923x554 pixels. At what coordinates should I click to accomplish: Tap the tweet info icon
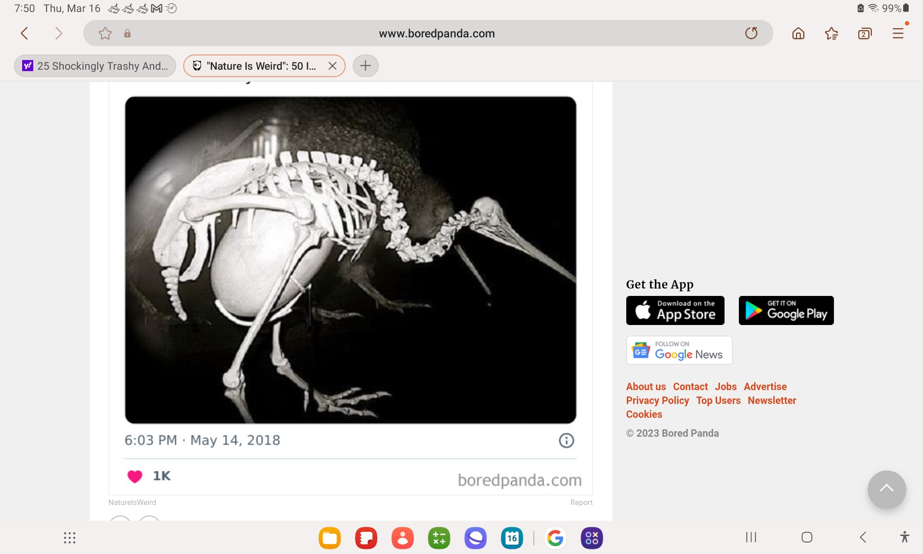click(566, 440)
